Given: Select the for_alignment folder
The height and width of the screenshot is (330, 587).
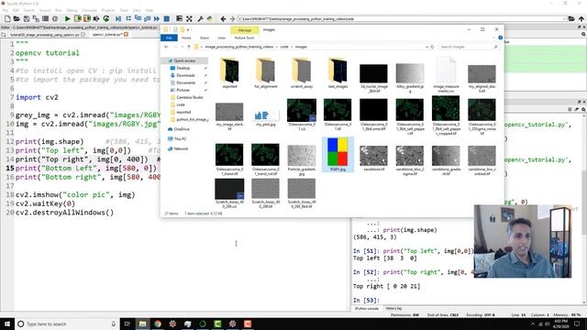Looking at the screenshot, I should [x=266, y=73].
